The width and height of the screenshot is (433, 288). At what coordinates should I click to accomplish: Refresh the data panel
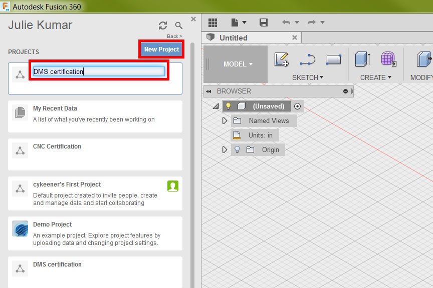163,25
